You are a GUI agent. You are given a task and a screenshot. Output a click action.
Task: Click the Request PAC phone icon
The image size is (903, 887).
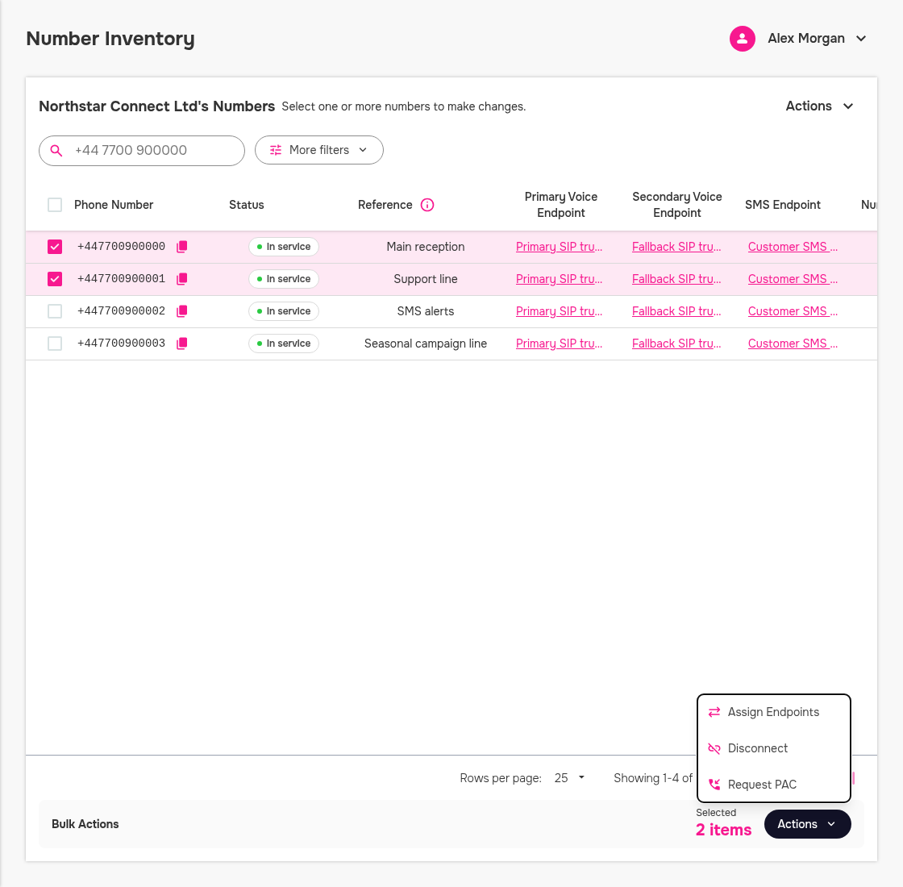714,785
